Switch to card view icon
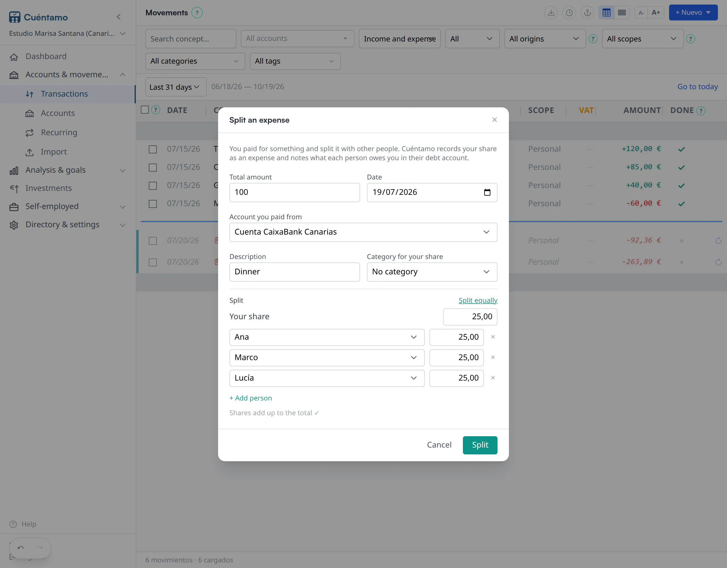 622,13
